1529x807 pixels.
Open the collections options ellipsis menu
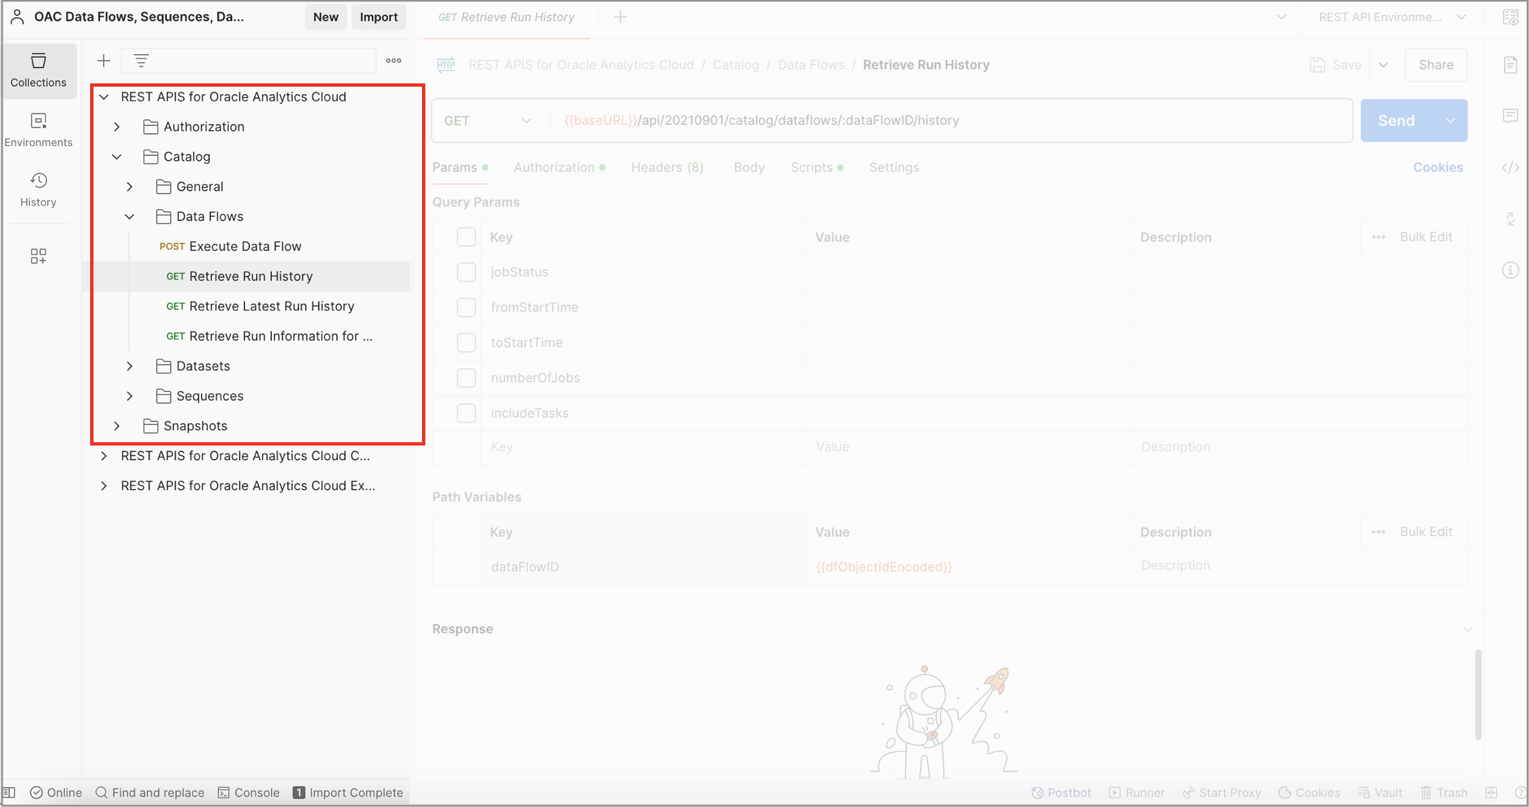click(x=394, y=61)
